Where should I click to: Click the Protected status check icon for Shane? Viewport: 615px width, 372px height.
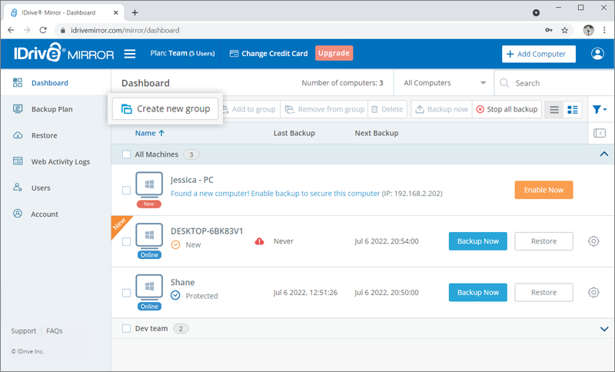click(x=175, y=296)
